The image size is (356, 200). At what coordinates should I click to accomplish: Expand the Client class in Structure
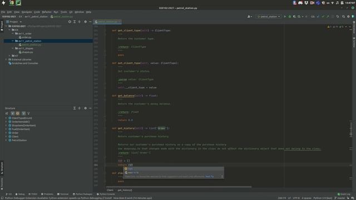(x=6, y=137)
